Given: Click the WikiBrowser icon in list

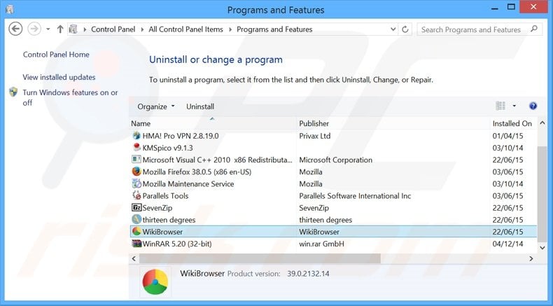Looking at the screenshot, I should click(136, 232).
